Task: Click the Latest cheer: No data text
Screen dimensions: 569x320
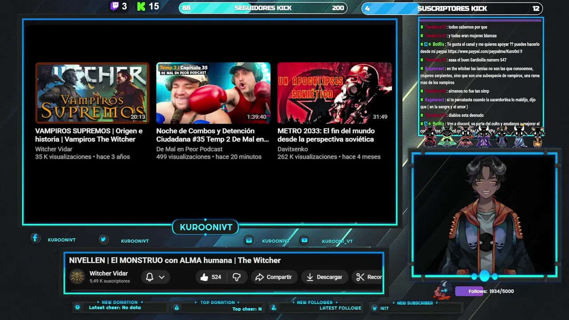Action: click(115, 308)
